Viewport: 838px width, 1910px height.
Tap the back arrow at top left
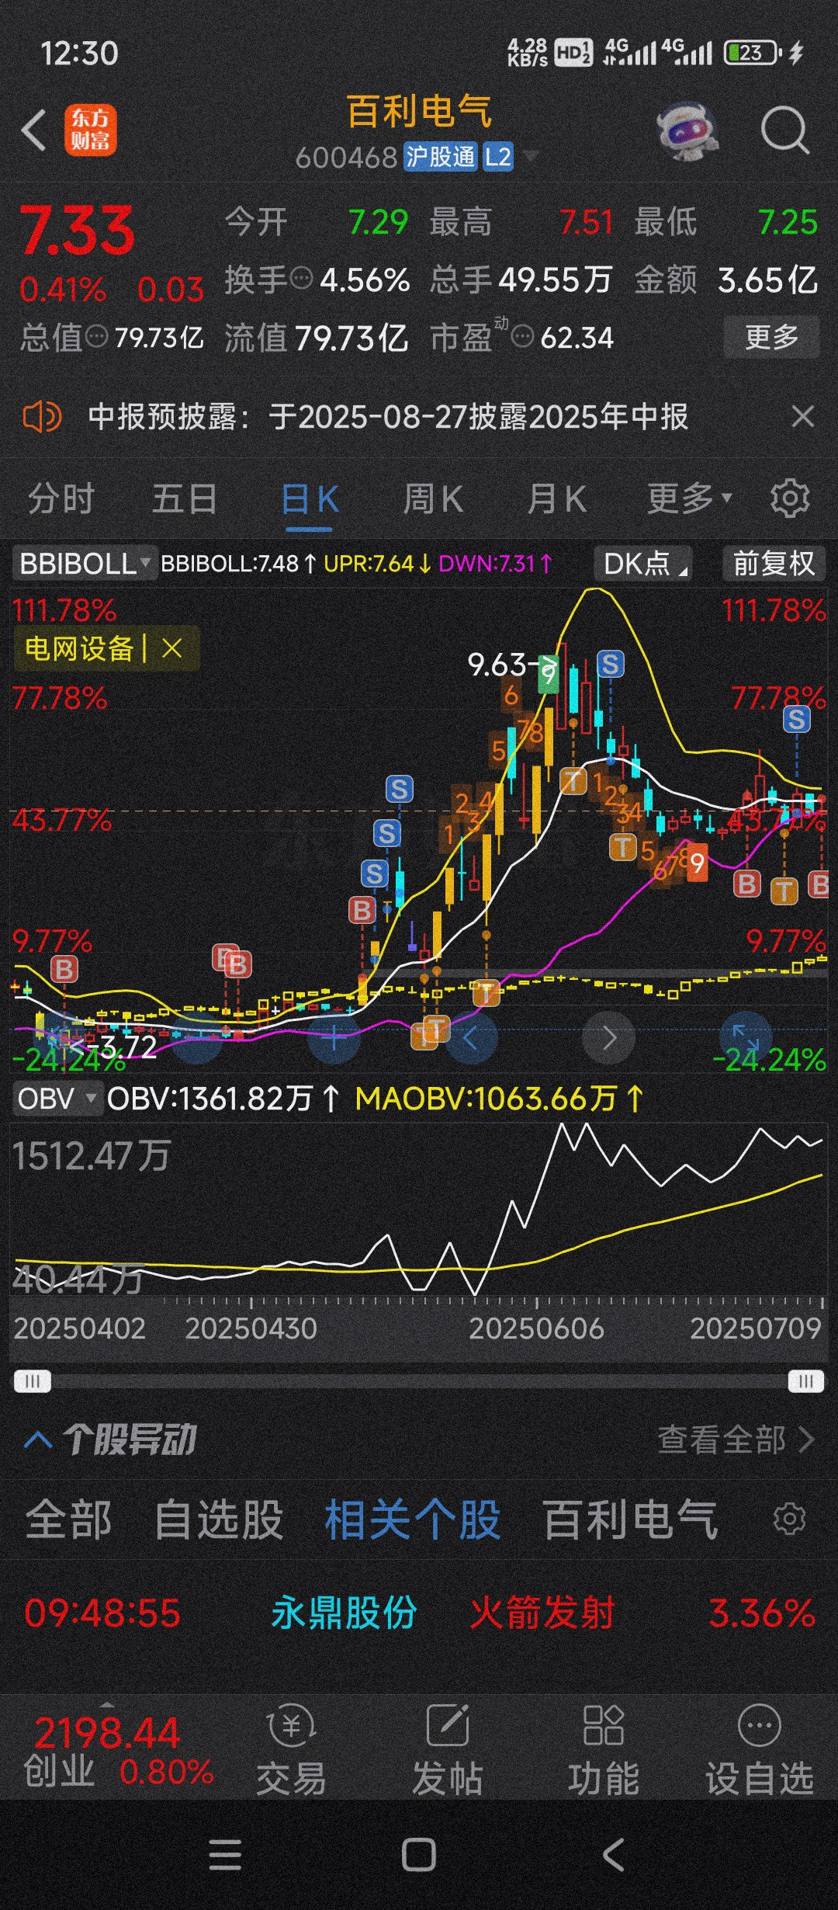pyautogui.click(x=34, y=130)
